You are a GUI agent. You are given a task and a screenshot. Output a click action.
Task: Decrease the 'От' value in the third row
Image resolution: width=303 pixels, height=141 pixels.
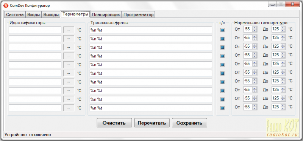pyautogui.click(x=255, y=48)
